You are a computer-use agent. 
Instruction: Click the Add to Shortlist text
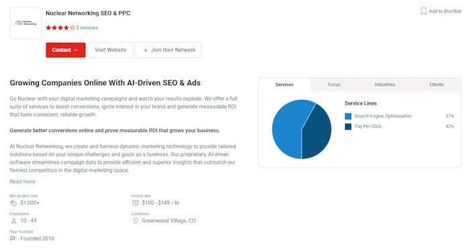444,11
